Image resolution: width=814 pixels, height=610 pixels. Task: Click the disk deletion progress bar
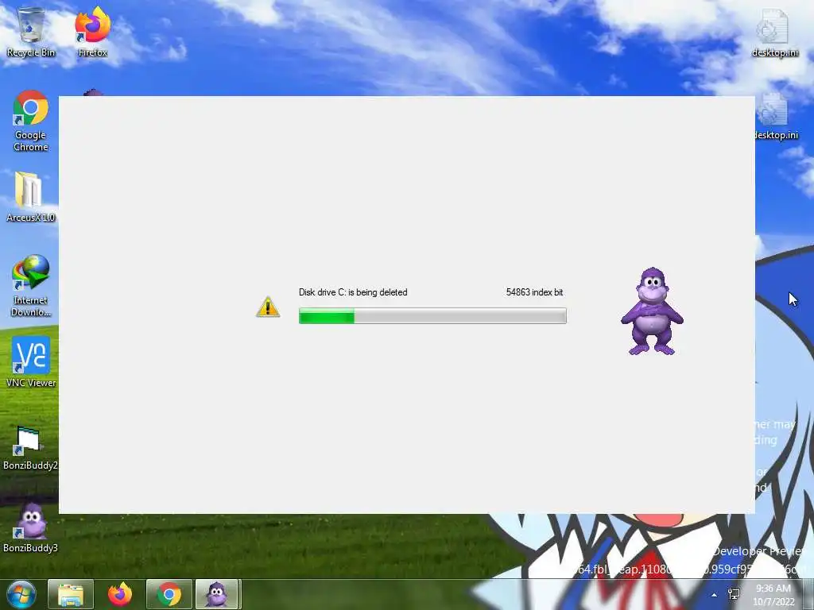point(432,316)
